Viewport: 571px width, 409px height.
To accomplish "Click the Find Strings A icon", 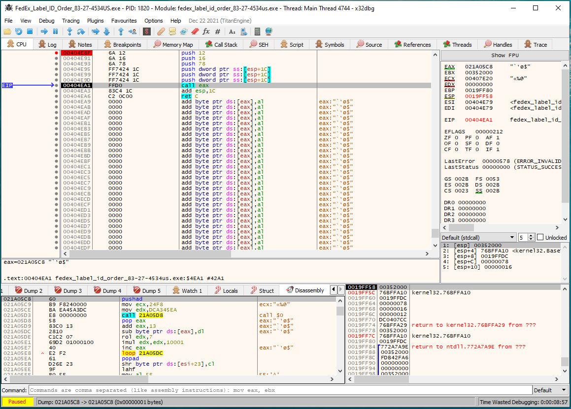I will pos(232,31).
